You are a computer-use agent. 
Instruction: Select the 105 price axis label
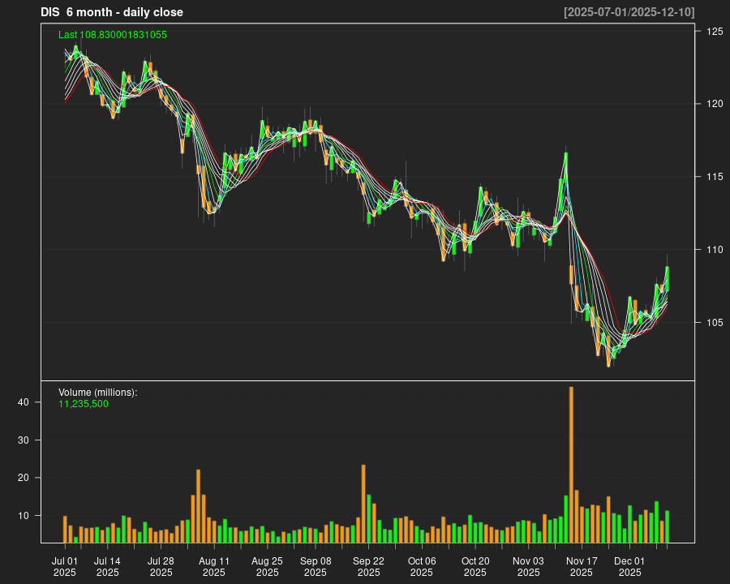pos(715,323)
